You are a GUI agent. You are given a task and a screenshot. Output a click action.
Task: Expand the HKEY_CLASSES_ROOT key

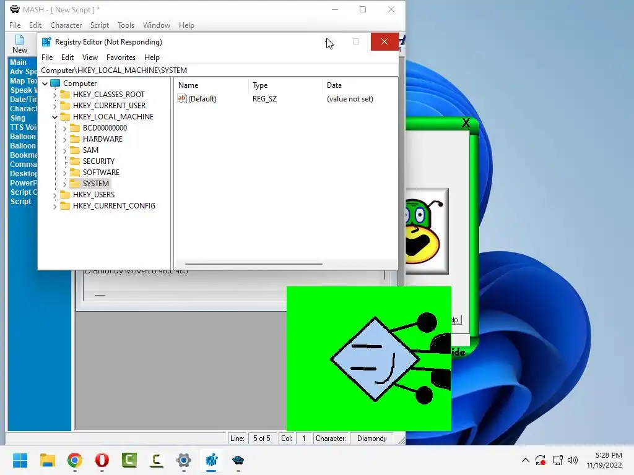[54, 95]
